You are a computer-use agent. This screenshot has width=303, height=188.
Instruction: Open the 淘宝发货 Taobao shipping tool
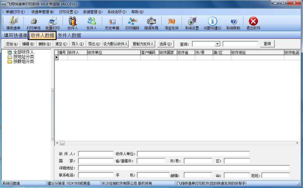171,23
